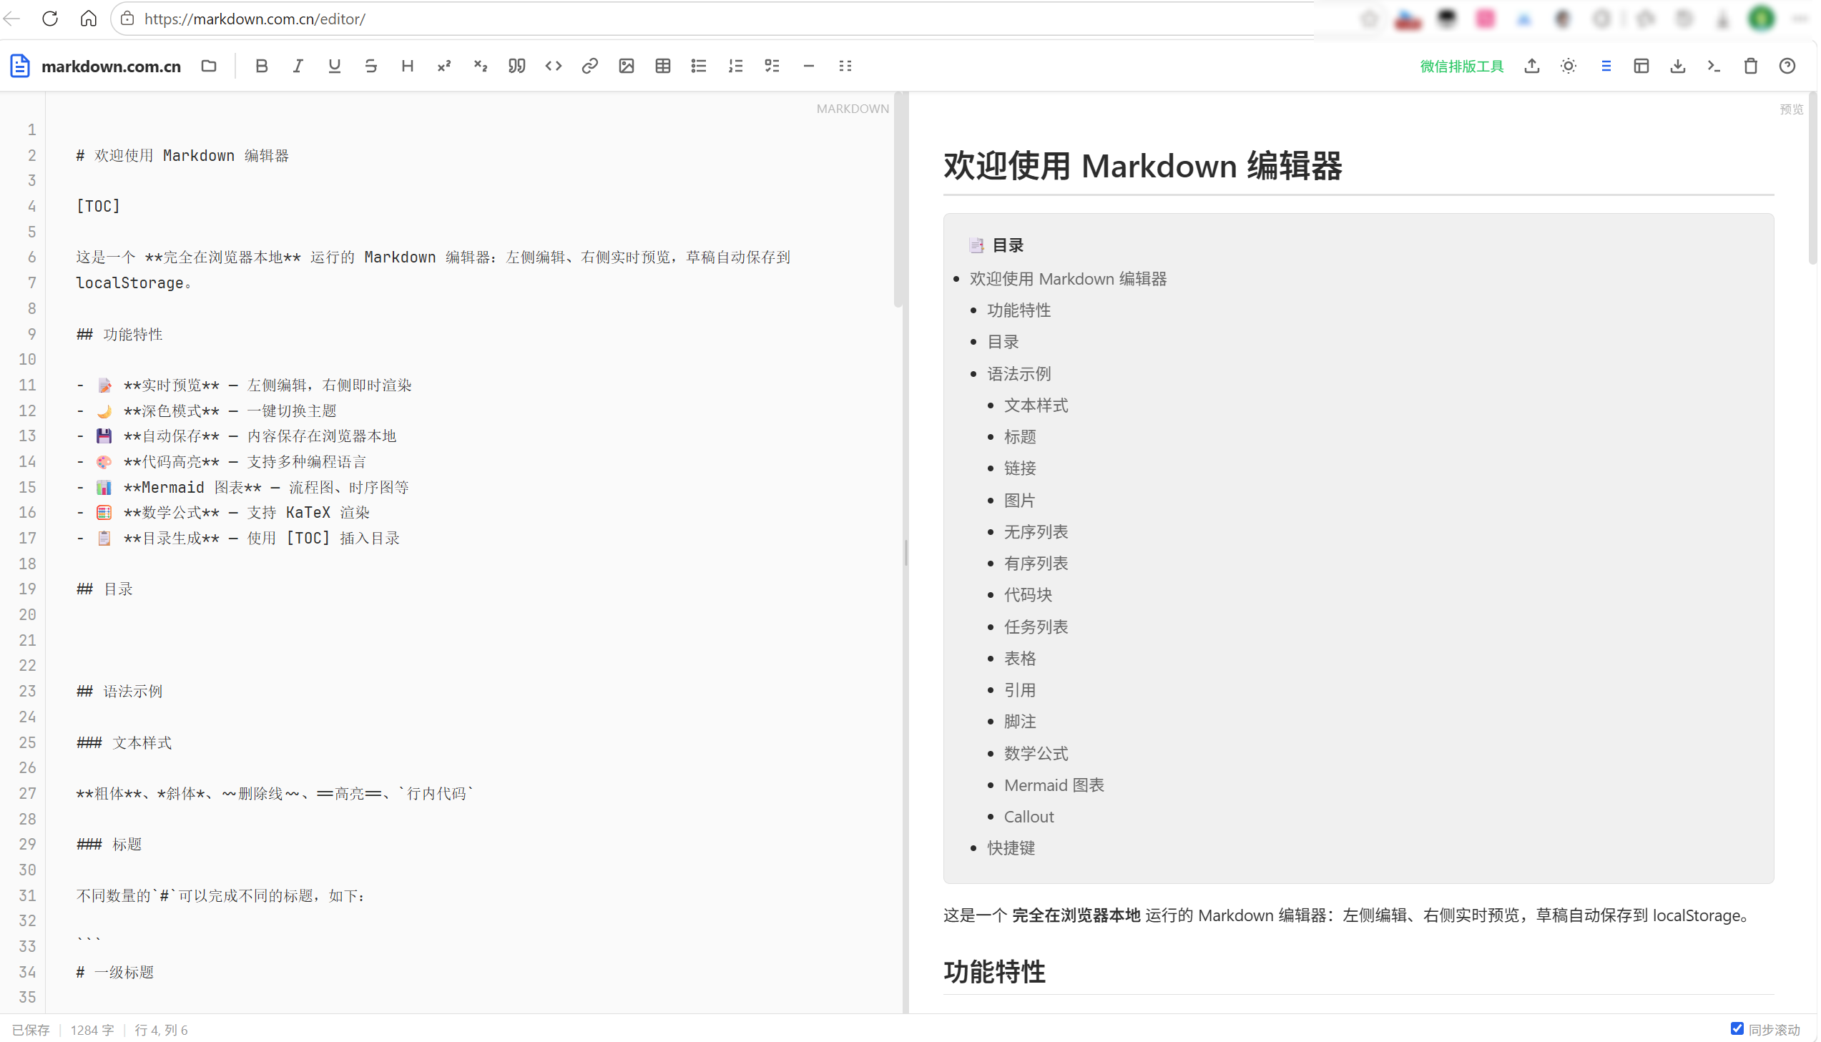This screenshot has height=1042, width=1821.
Task: Toggle bold formatting
Action: click(x=262, y=66)
